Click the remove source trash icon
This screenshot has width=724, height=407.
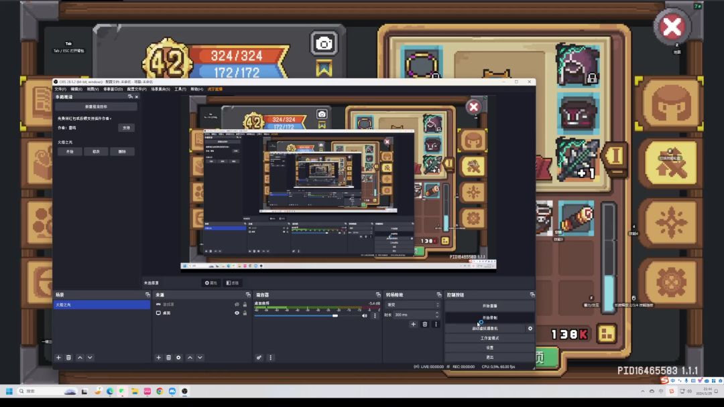point(168,357)
